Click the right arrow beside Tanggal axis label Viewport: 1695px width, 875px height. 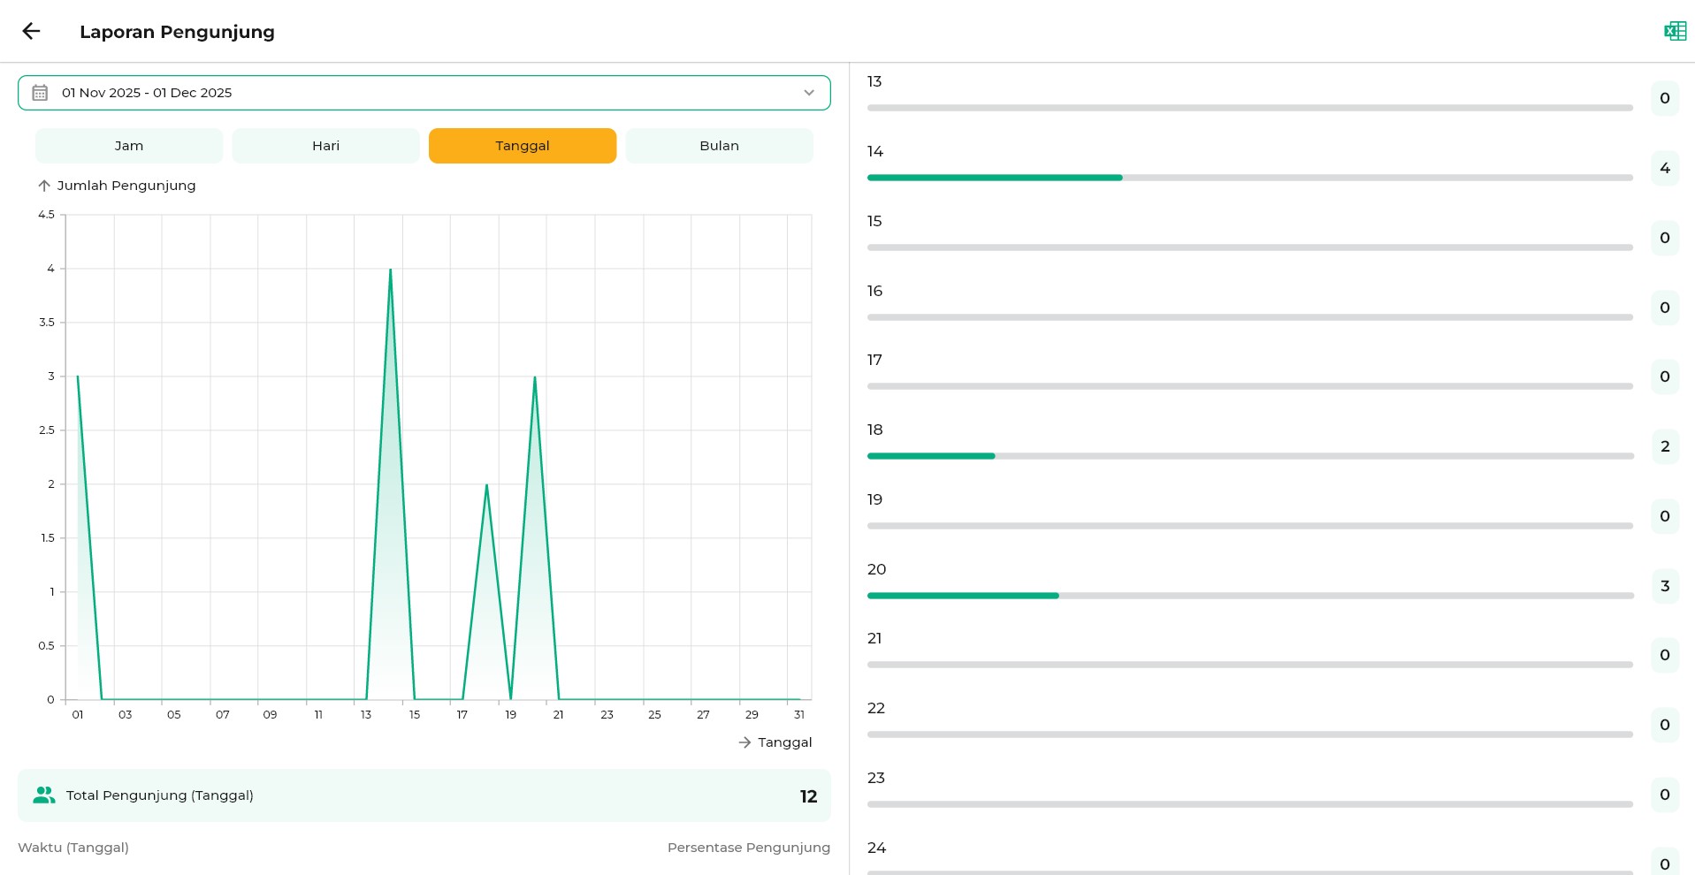click(x=744, y=742)
